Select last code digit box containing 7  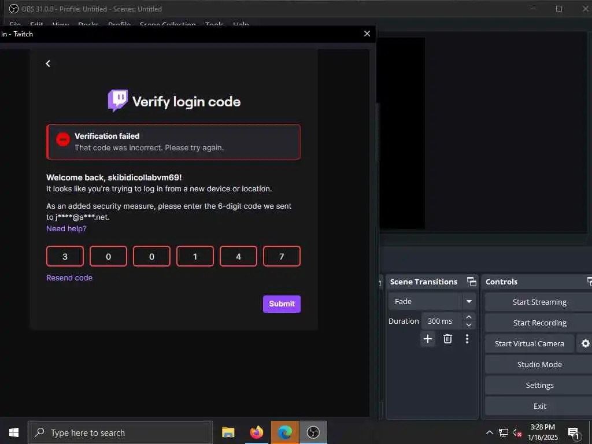[x=282, y=256]
